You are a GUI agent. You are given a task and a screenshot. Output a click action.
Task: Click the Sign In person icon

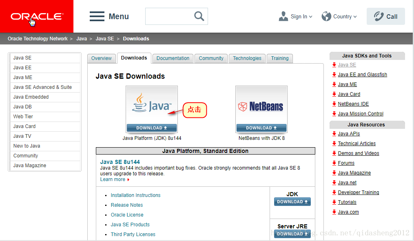pyautogui.click(x=283, y=16)
